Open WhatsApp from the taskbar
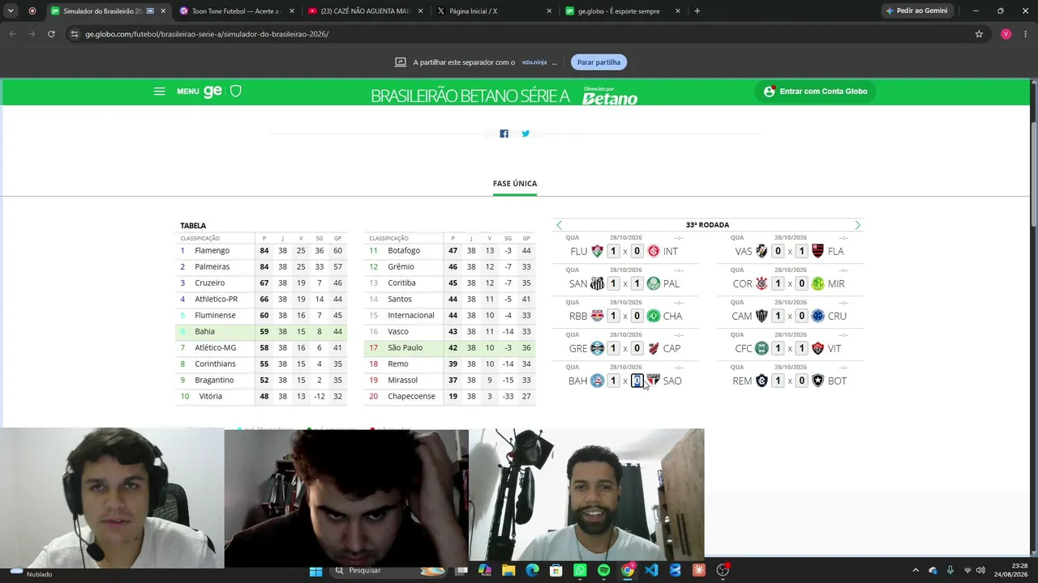 tap(580, 570)
